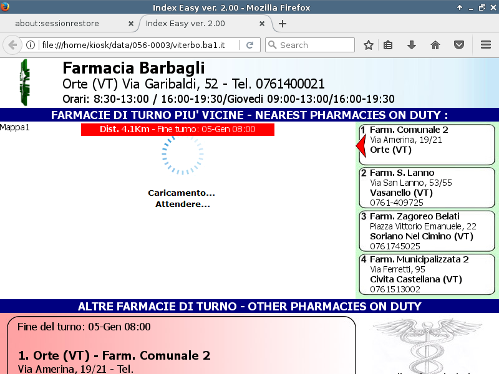Open the Pocket icon in toolbar
The image size is (499, 374).
pos(458,45)
